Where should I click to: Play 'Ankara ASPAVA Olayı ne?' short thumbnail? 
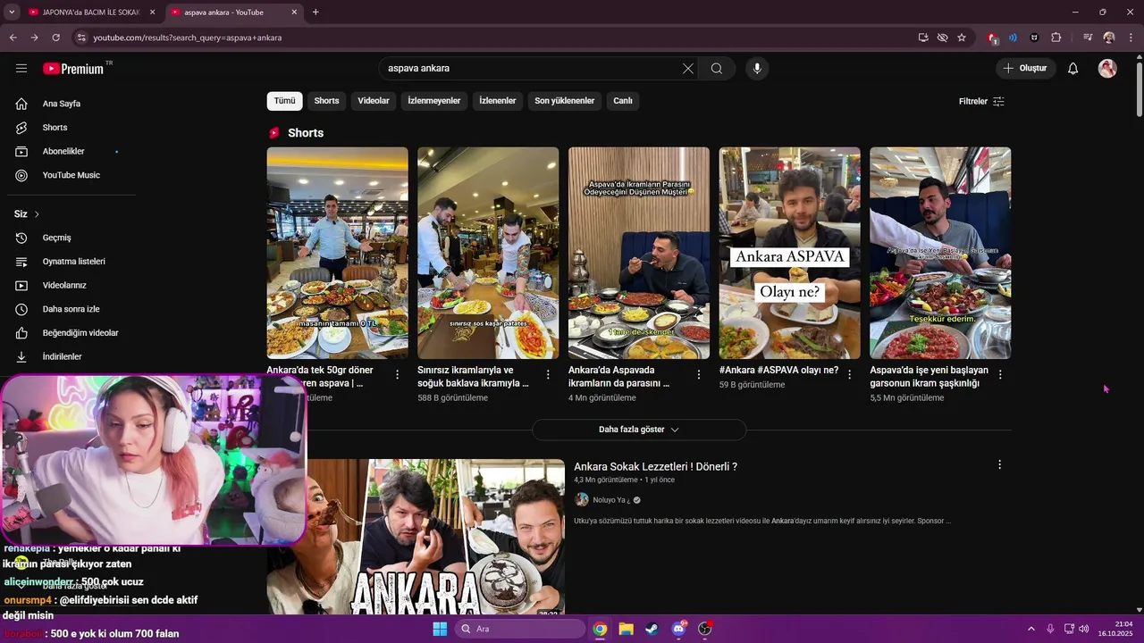click(789, 253)
